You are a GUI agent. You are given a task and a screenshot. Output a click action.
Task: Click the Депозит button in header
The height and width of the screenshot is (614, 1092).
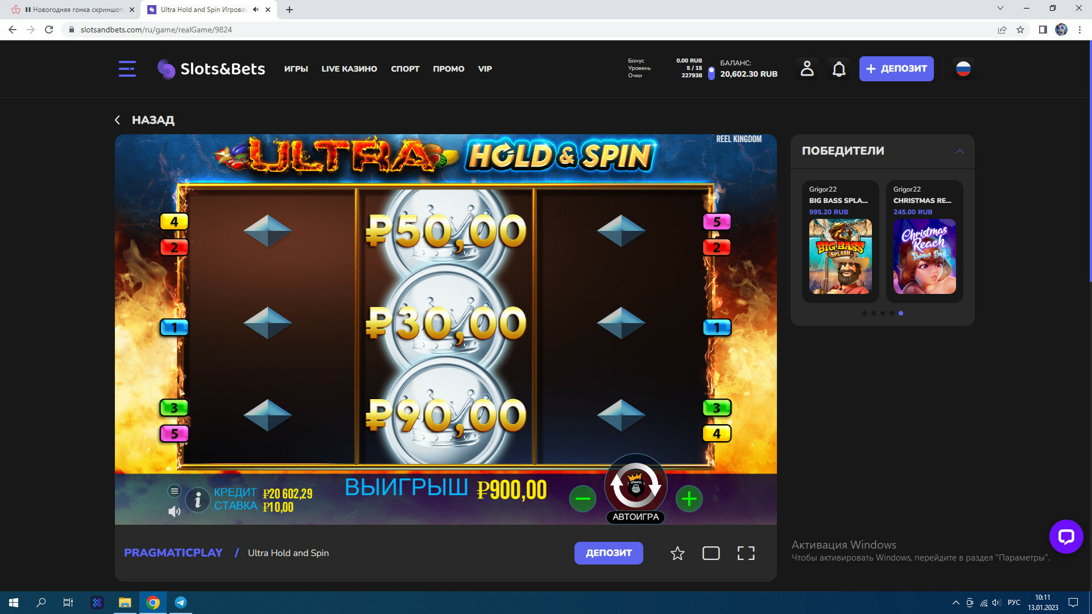coord(896,69)
